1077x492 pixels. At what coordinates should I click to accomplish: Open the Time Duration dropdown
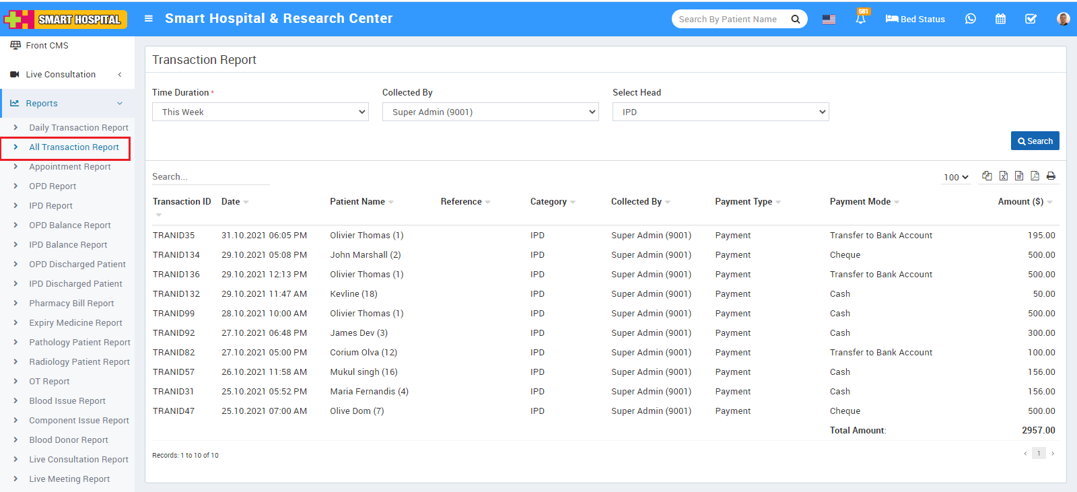(260, 112)
